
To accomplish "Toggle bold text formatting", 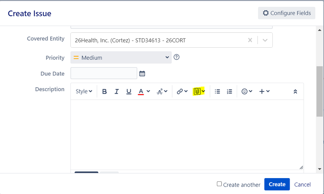I will [x=104, y=91].
